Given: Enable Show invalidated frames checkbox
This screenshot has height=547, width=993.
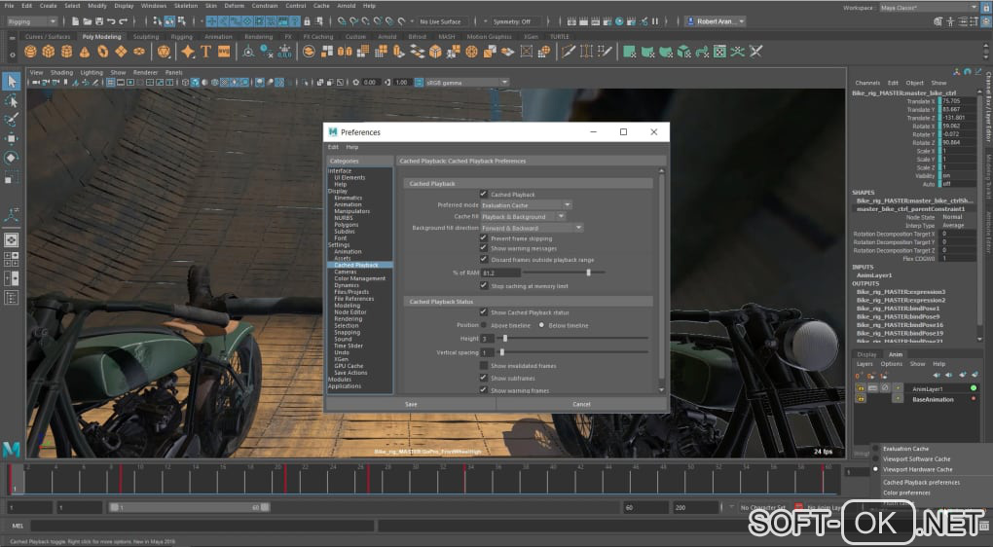Looking at the screenshot, I should pyautogui.click(x=484, y=366).
